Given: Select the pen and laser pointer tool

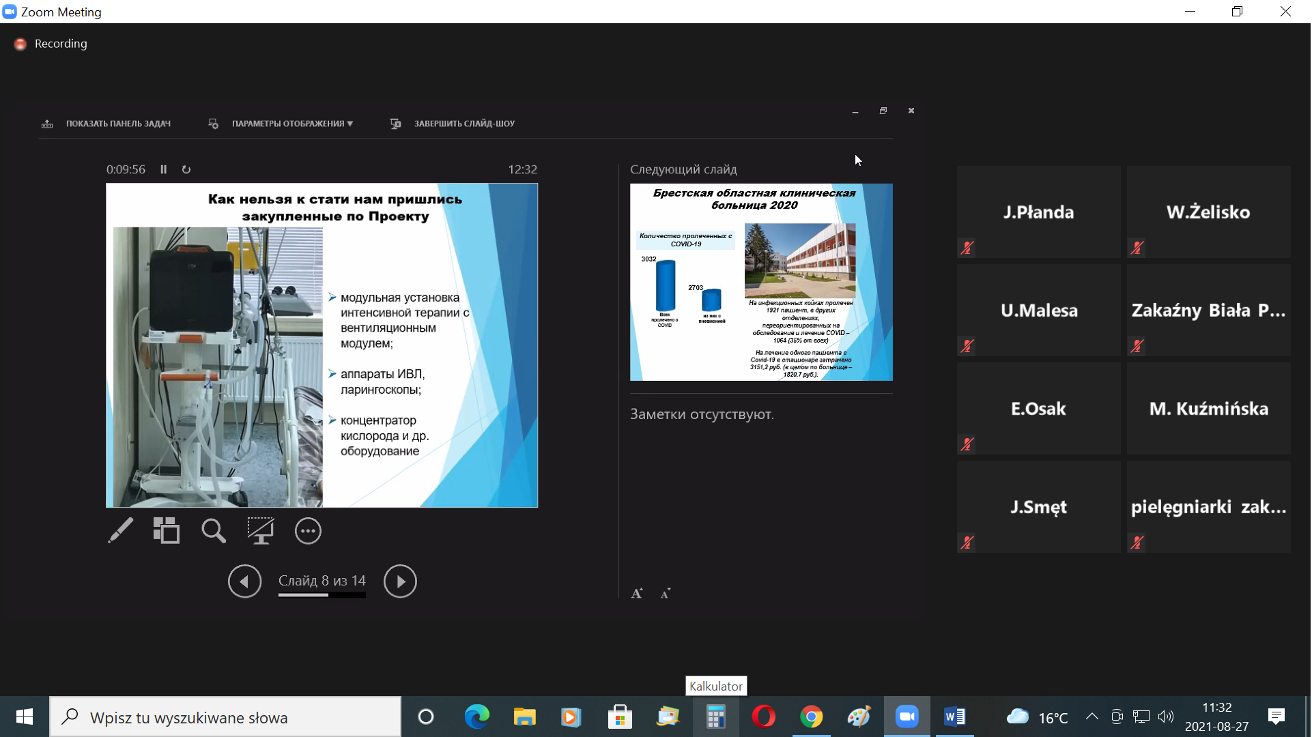Looking at the screenshot, I should pos(121,531).
